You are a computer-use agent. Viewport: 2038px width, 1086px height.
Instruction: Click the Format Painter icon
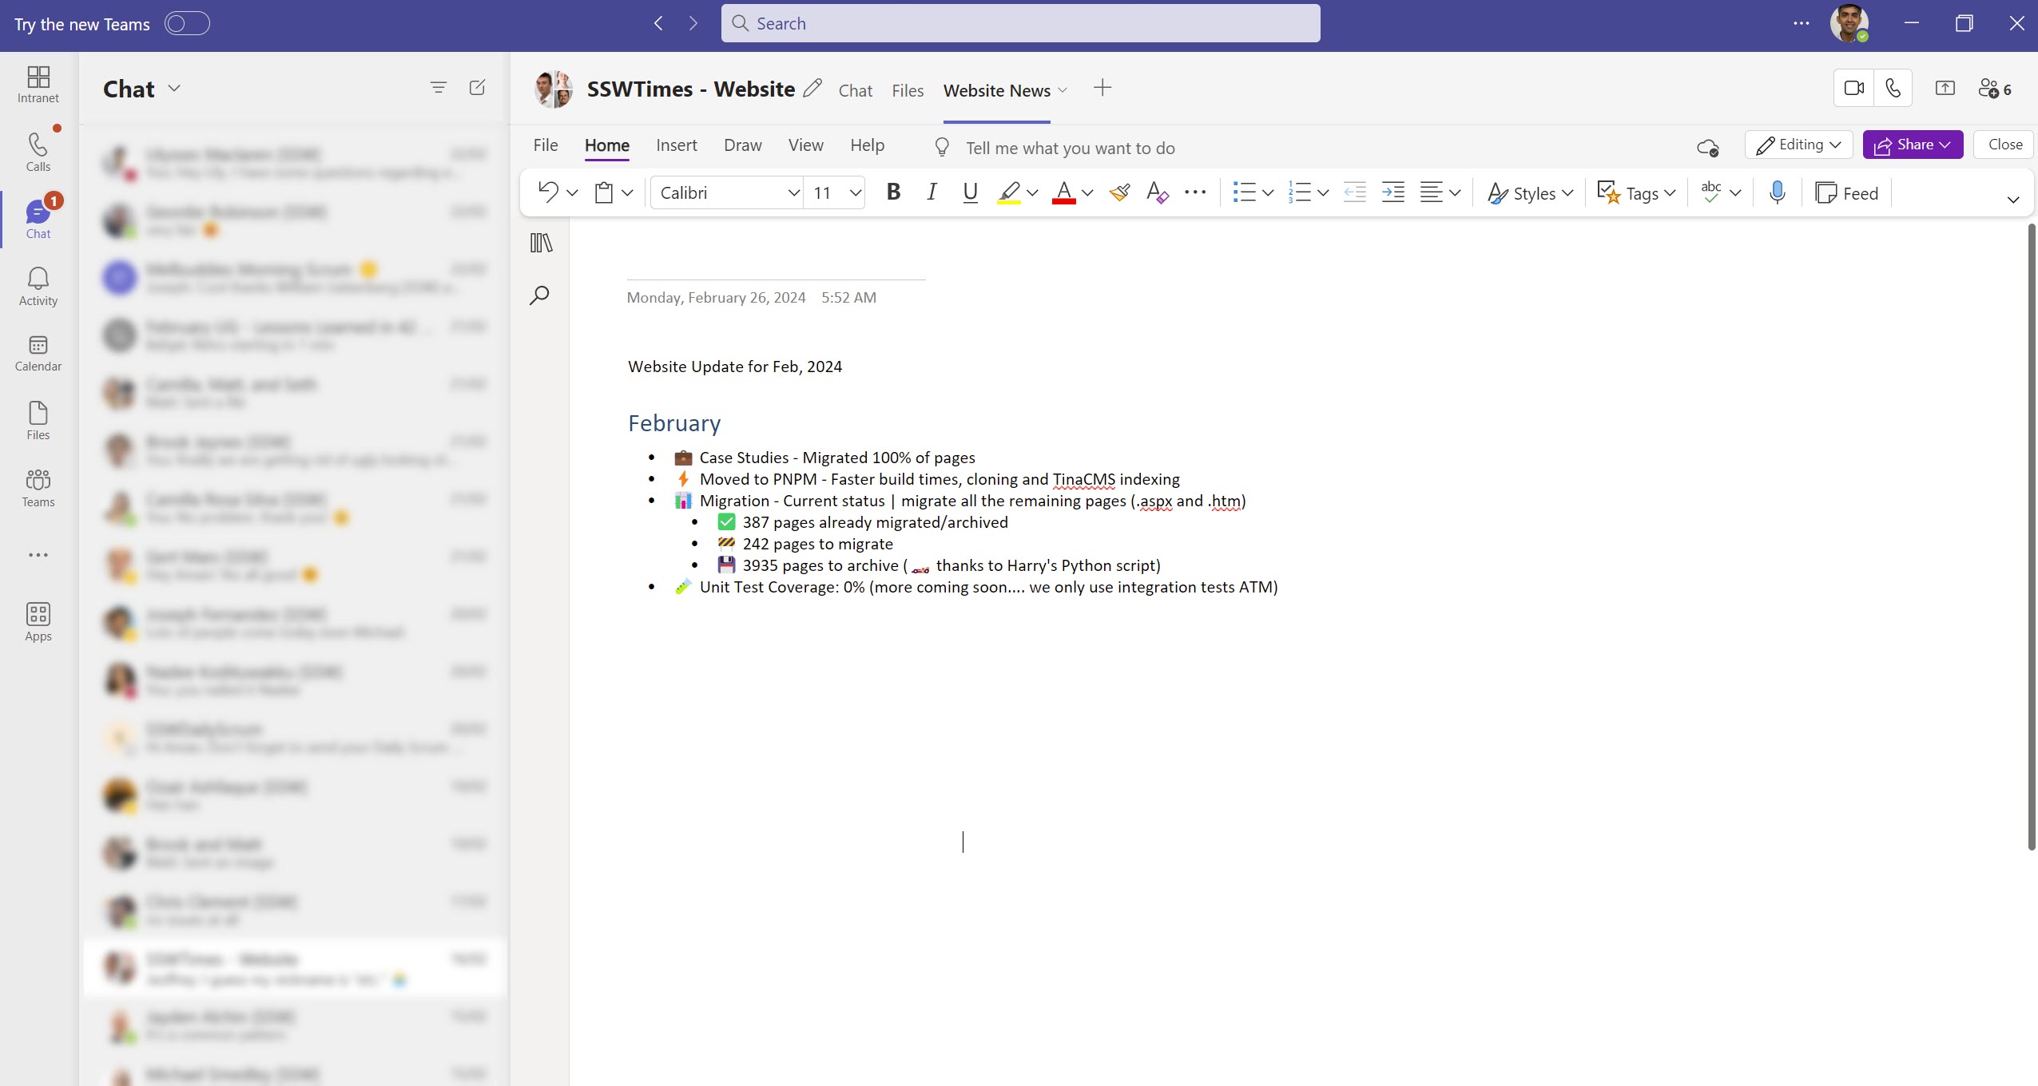click(x=1119, y=192)
